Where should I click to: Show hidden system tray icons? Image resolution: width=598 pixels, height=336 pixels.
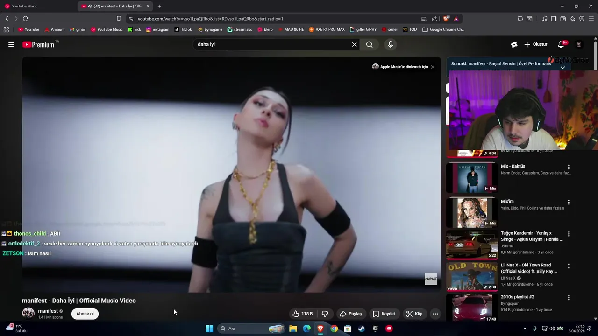tap(525, 329)
